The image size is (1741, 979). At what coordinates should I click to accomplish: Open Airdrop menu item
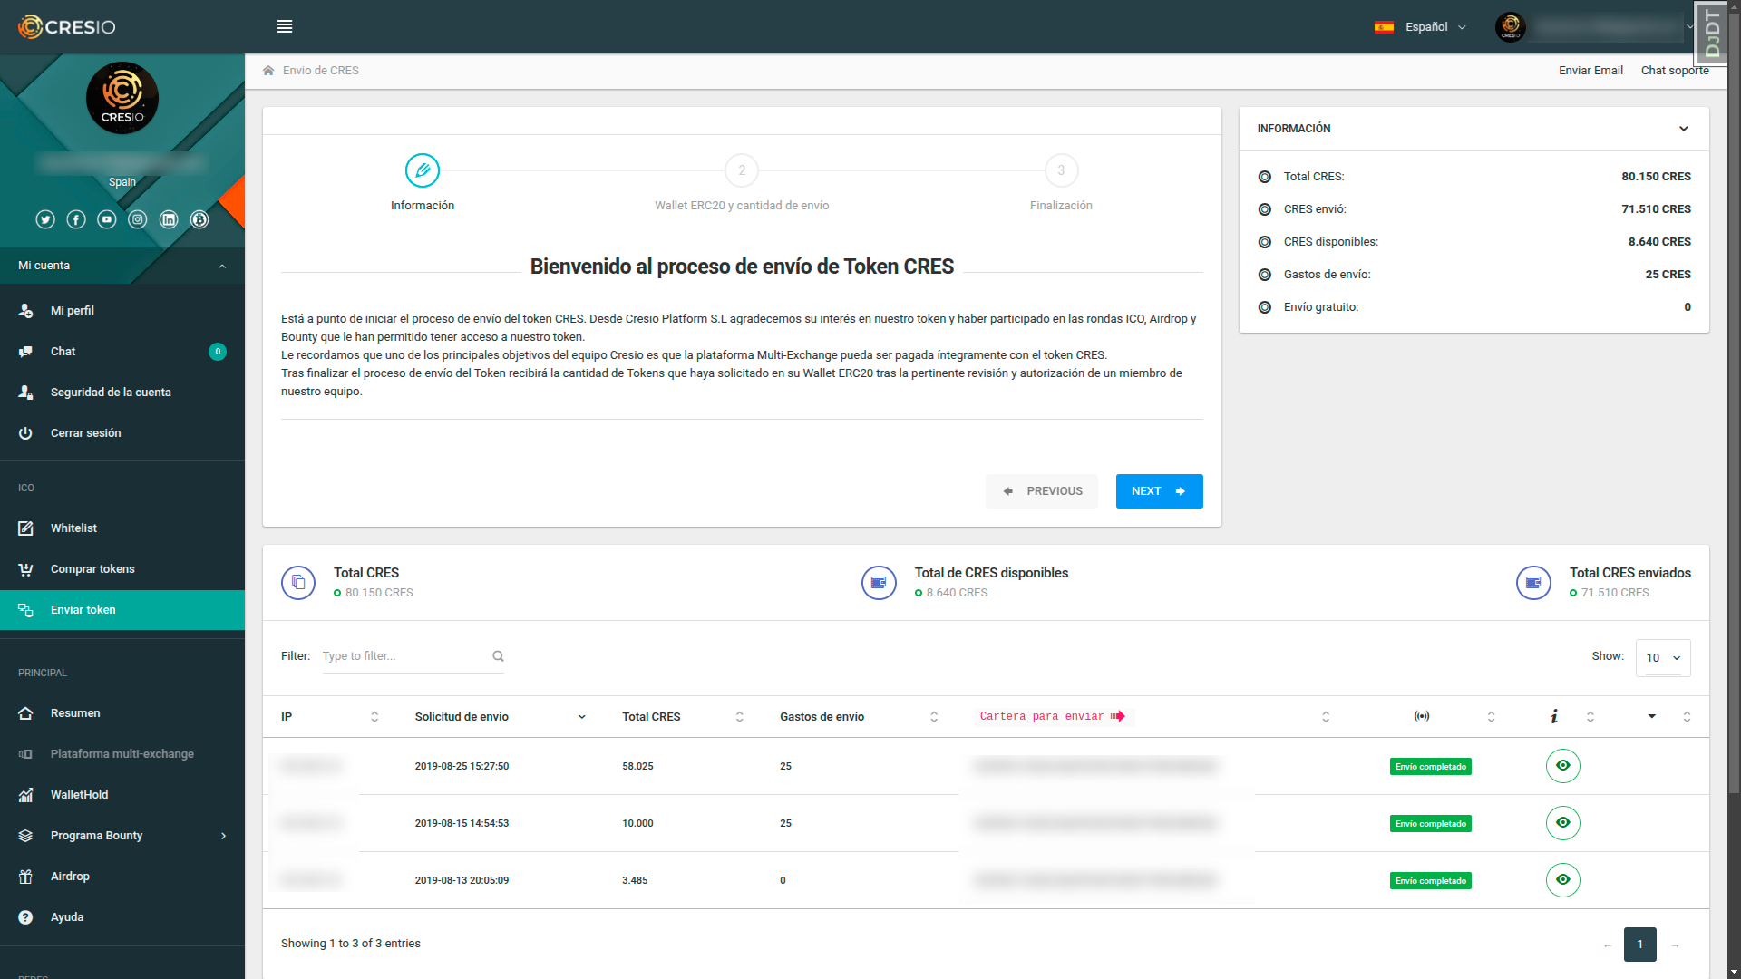coord(122,877)
